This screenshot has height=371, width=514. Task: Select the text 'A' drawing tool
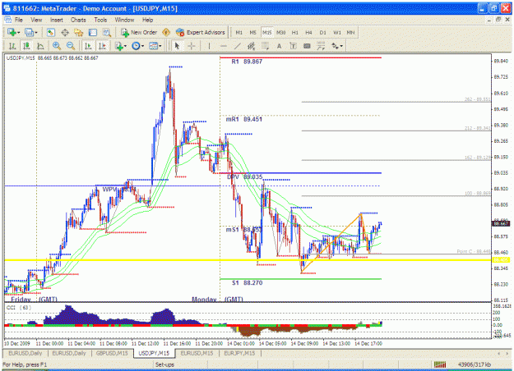coord(280,46)
